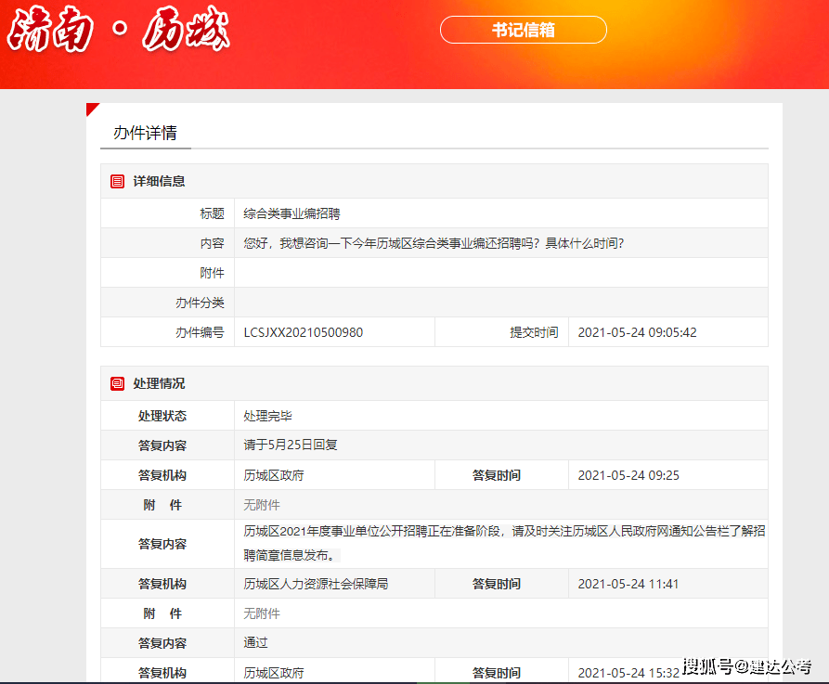Click the reply text 请于5月25日回复
The image size is (829, 684).
point(290,445)
